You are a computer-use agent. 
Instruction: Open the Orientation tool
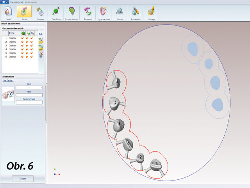pyautogui.click(x=56, y=13)
